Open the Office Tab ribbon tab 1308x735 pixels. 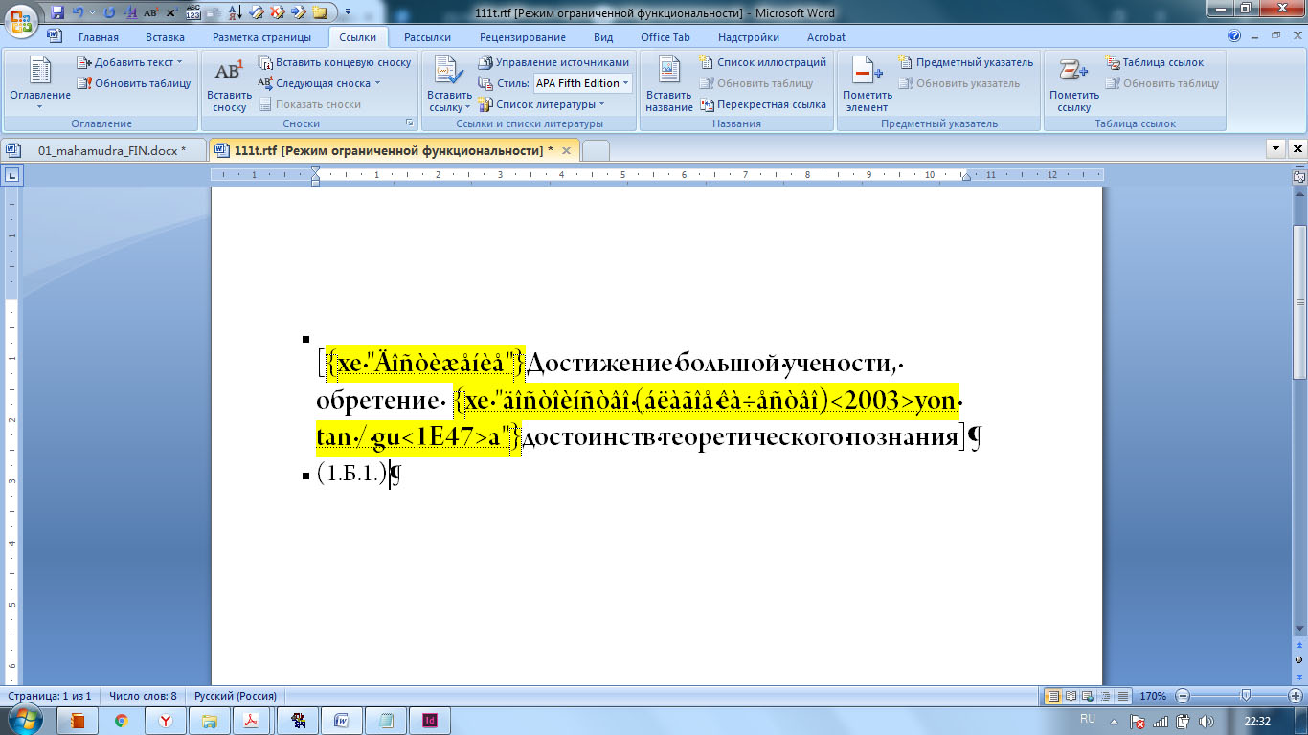[x=665, y=37]
